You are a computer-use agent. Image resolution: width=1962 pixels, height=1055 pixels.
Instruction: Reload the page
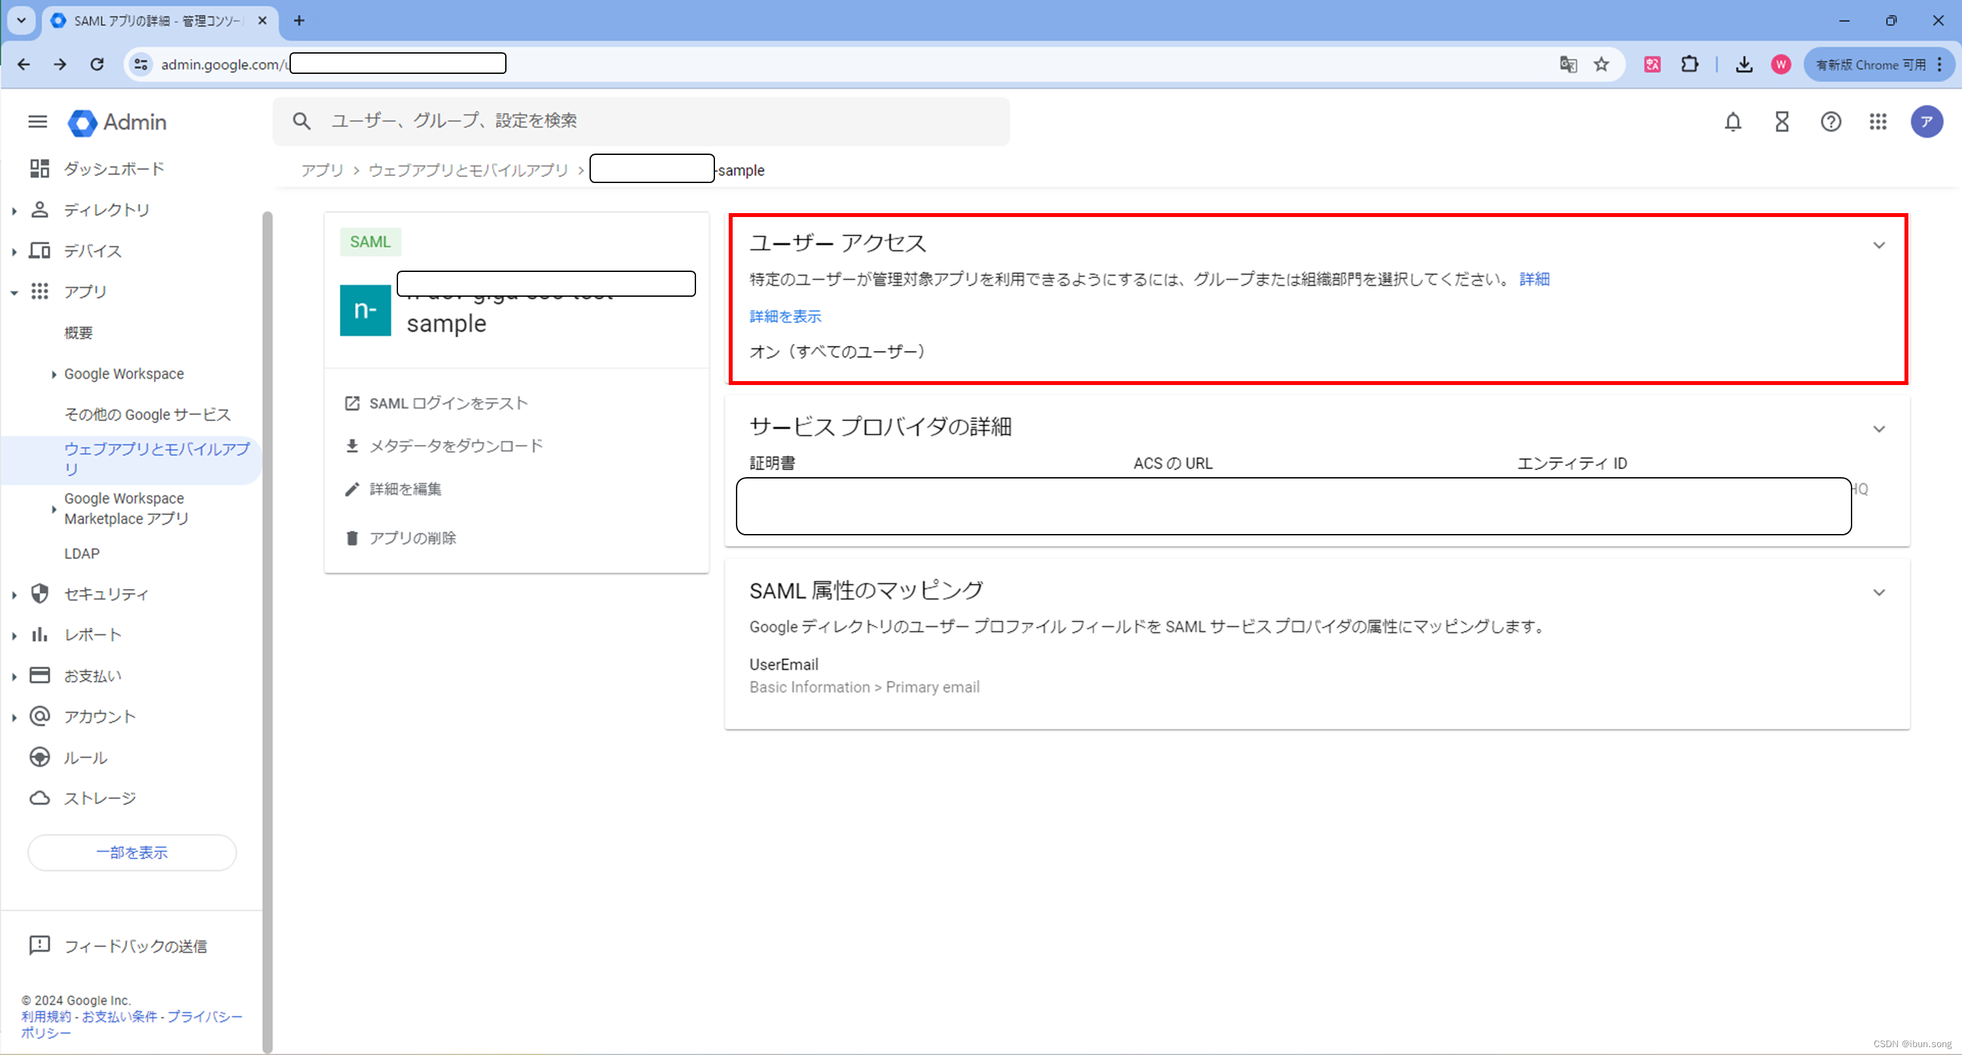click(x=97, y=65)
